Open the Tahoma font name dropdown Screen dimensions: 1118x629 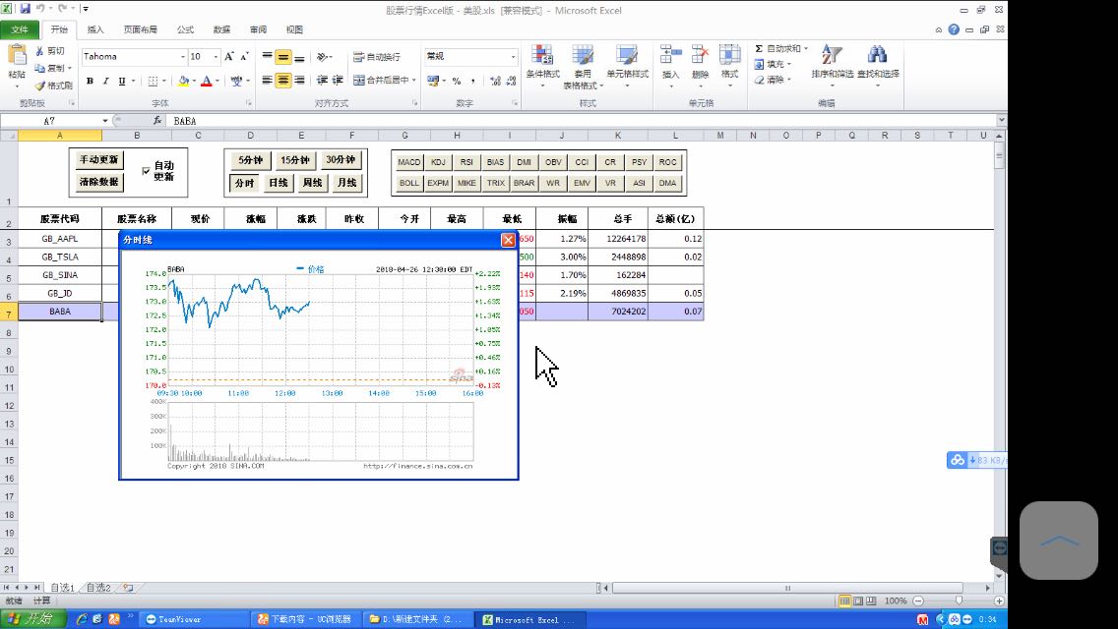pos(182,56)
